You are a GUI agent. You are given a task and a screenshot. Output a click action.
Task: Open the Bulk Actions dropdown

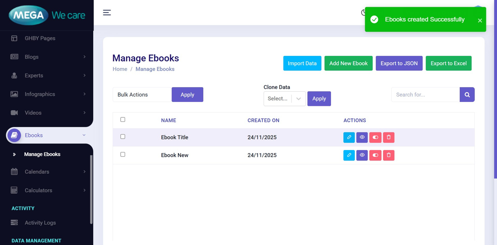pyautogui.click(x=142, y=95)
